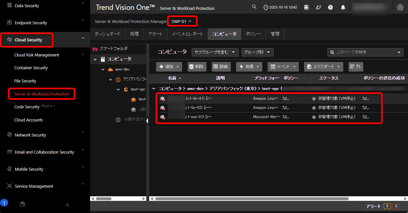Open the 追加 dropdown button

[x=169, y=67]
